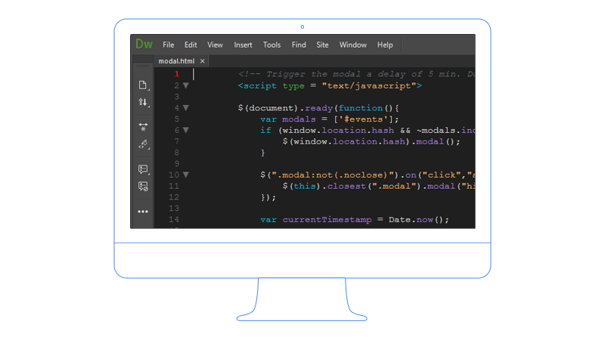
Task: Click the Format Source Code icon
Action: click(x=143, y=144)
